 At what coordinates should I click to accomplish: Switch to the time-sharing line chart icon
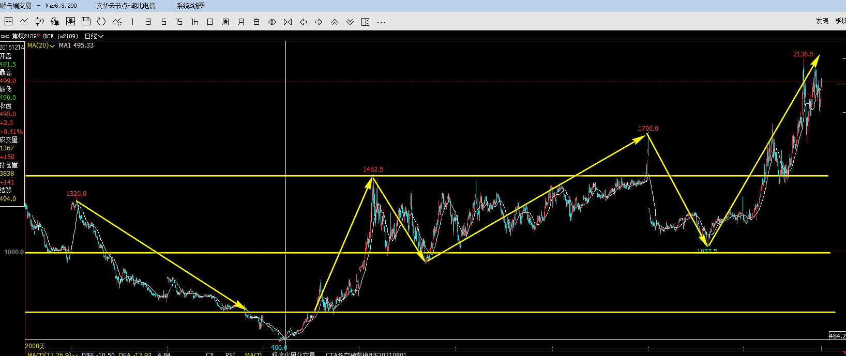(x=24, y=22)
